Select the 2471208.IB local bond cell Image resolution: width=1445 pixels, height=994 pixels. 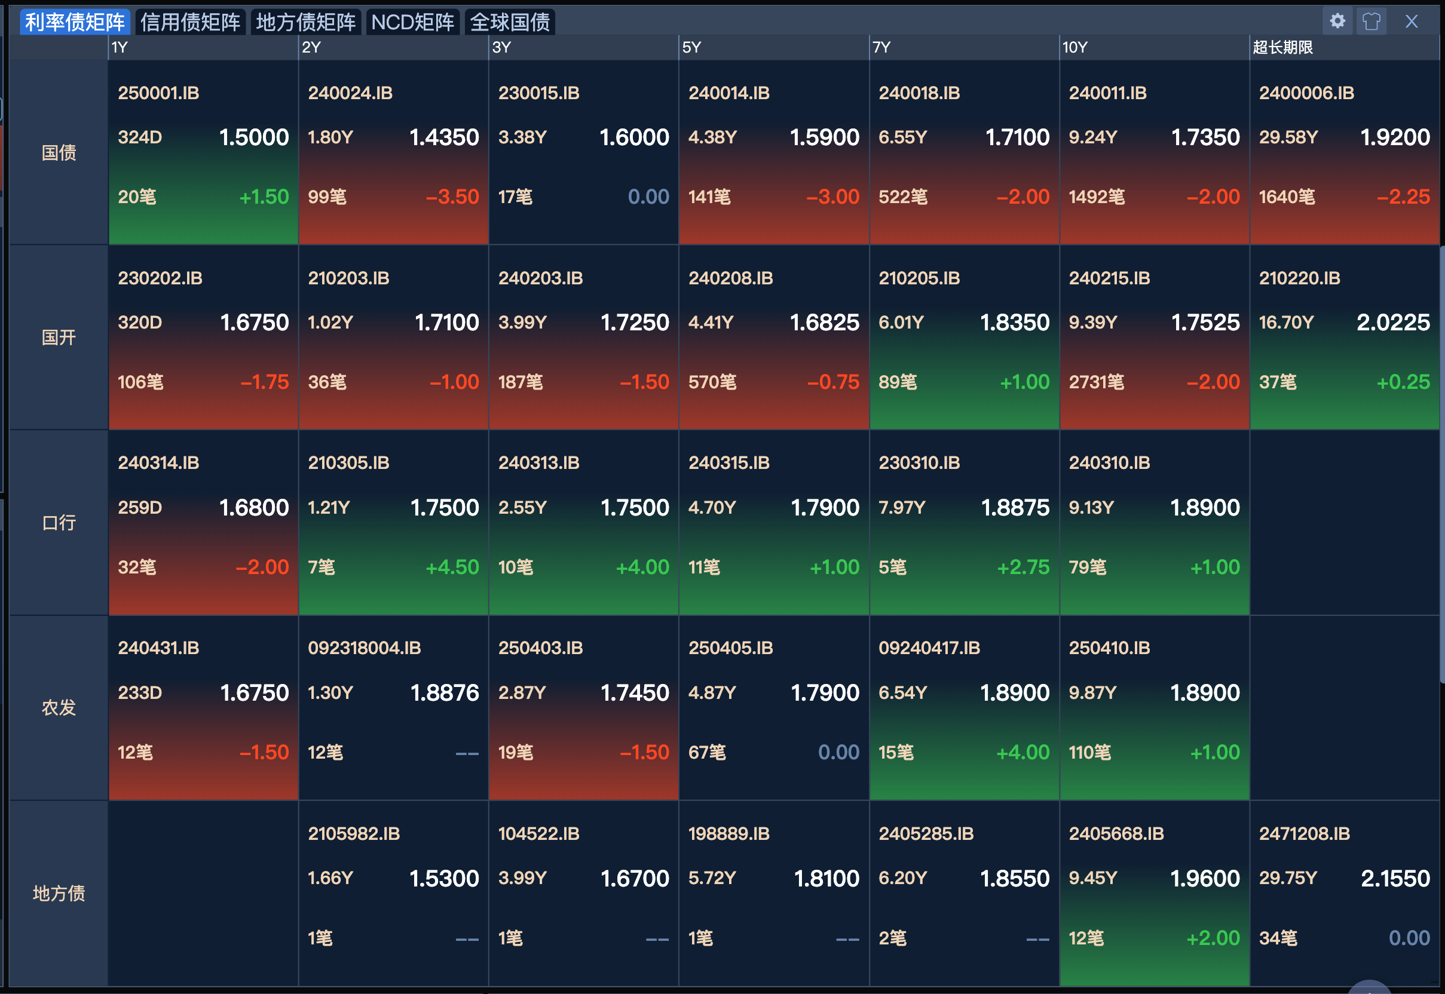click(1344, 893)
